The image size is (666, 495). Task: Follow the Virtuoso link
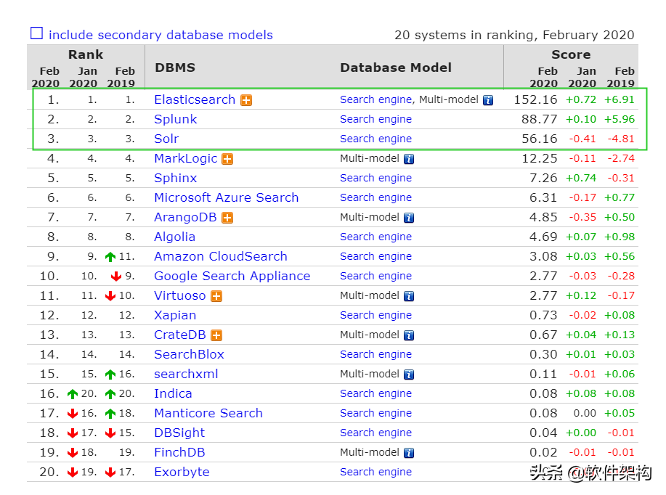coord(179,295)
